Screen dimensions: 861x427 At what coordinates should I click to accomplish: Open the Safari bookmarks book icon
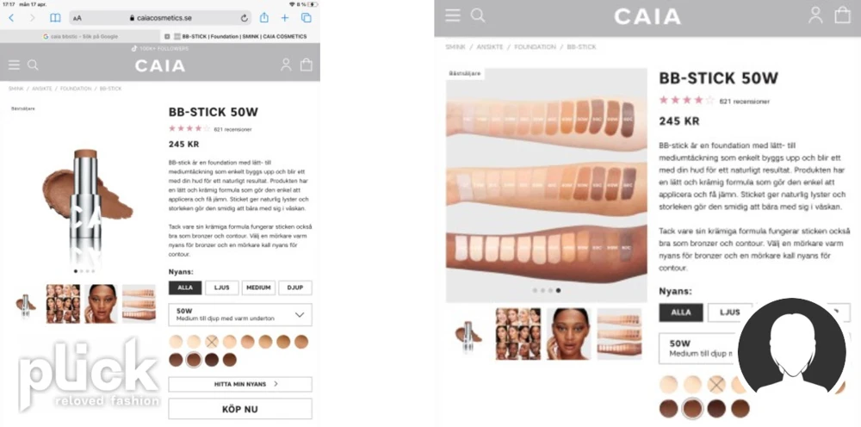[x=55, y=18]
